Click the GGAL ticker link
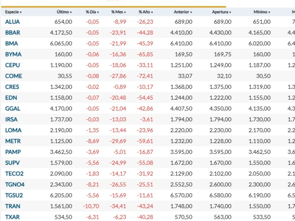This screenshot has height=221, width=295. tap(13, 109)
